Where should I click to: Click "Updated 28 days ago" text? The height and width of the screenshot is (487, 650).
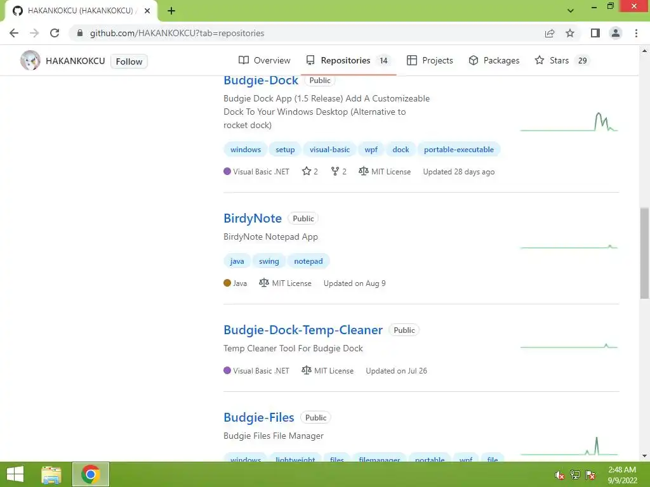pyautogui.click(x=459, y=171)
